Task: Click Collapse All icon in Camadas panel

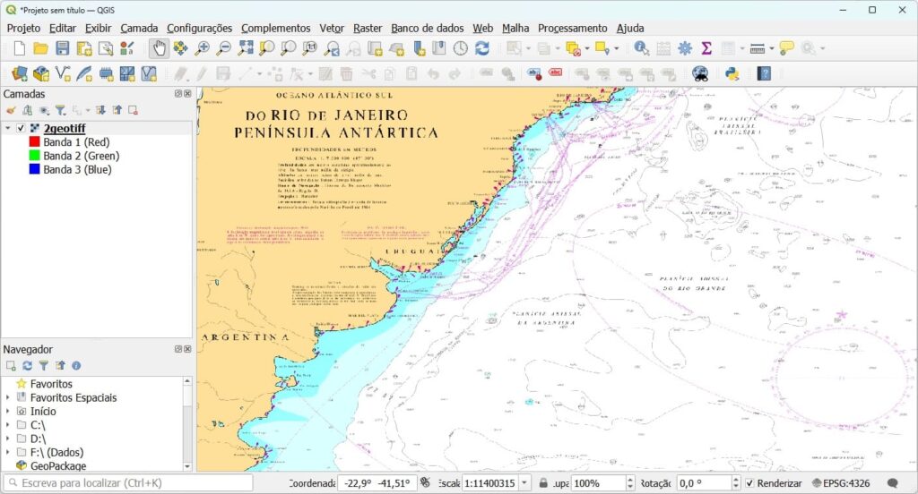Action: (117, 110)
